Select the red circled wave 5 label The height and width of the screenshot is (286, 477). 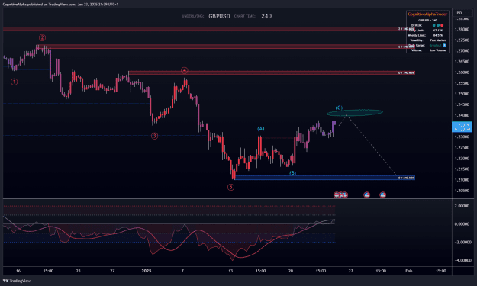[x=231, y=187]
